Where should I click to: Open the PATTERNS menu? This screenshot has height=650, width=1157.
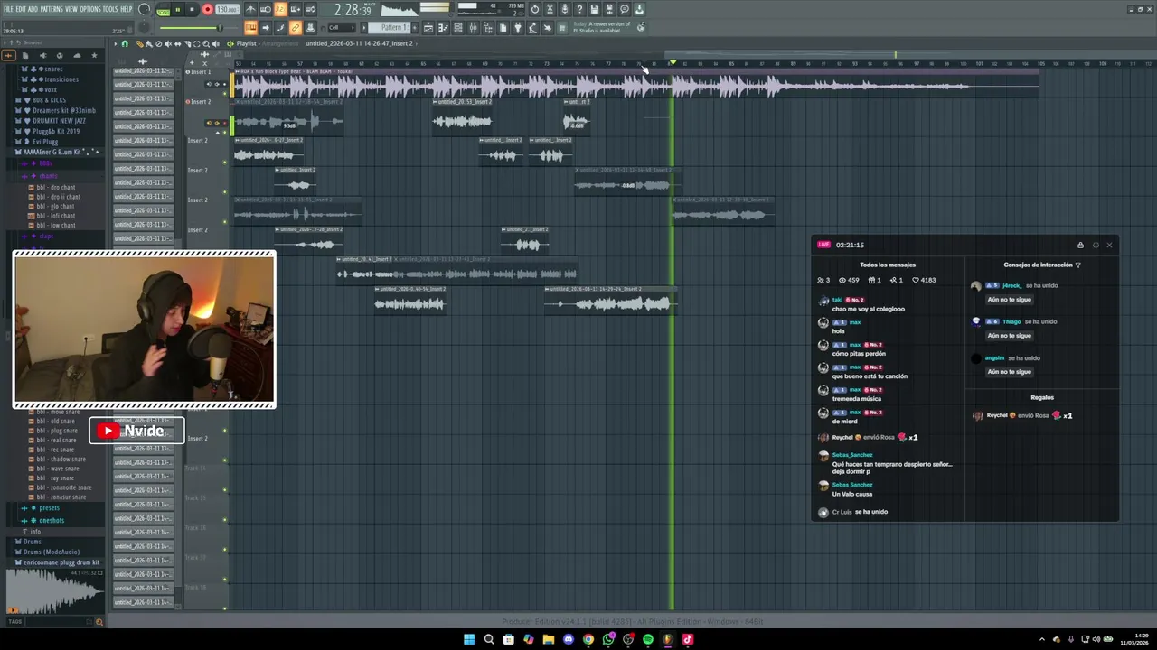[x=52, y=9]
